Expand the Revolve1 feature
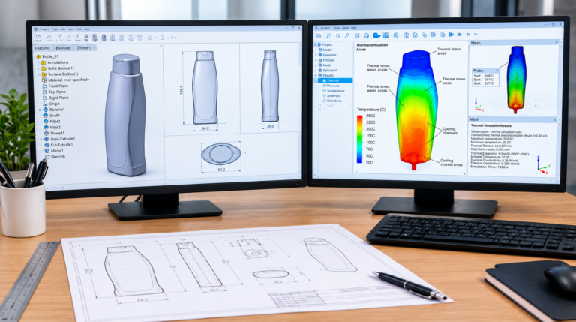576x322 pixels. [40, 110]
